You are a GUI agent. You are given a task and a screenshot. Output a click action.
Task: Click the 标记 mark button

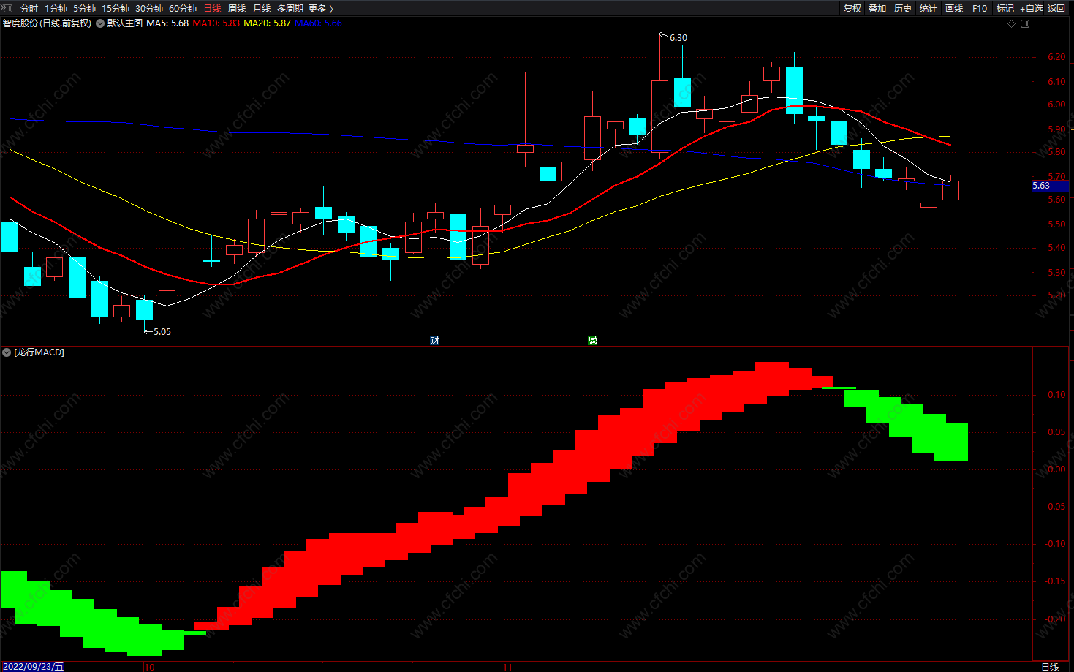pyautogui.click(x=1005, y=8)
